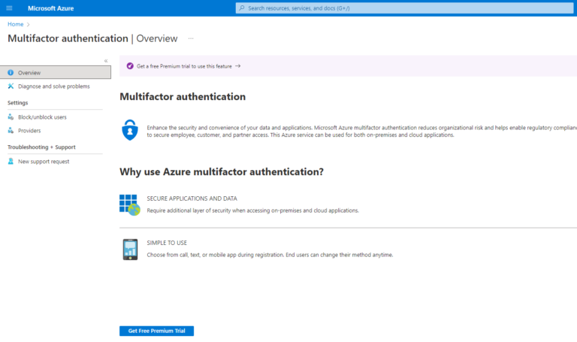The height and width of the screenshot is (342, 577).
Task: Open Diagnose and solve problems
Action: 54,86
